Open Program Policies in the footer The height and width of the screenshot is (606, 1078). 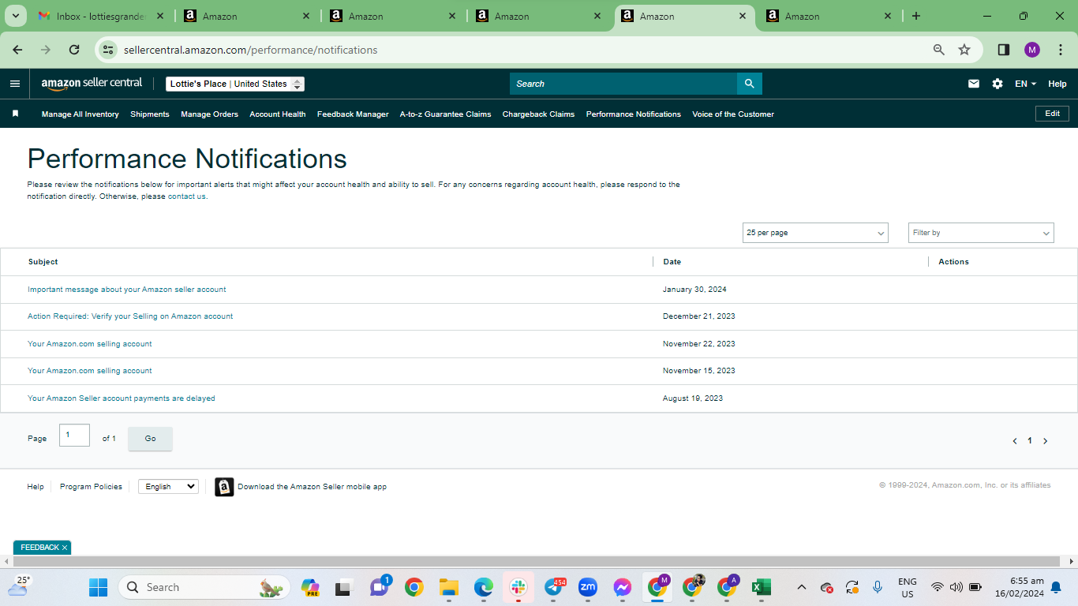tap(91, 487)
